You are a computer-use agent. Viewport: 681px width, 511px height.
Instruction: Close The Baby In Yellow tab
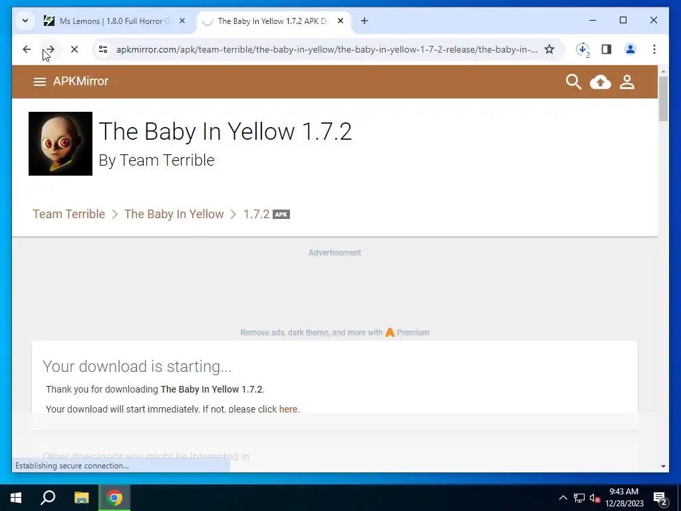tap(340, 21)
